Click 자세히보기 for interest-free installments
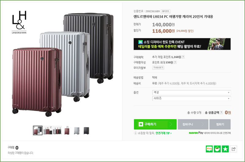 coord(158,68)
